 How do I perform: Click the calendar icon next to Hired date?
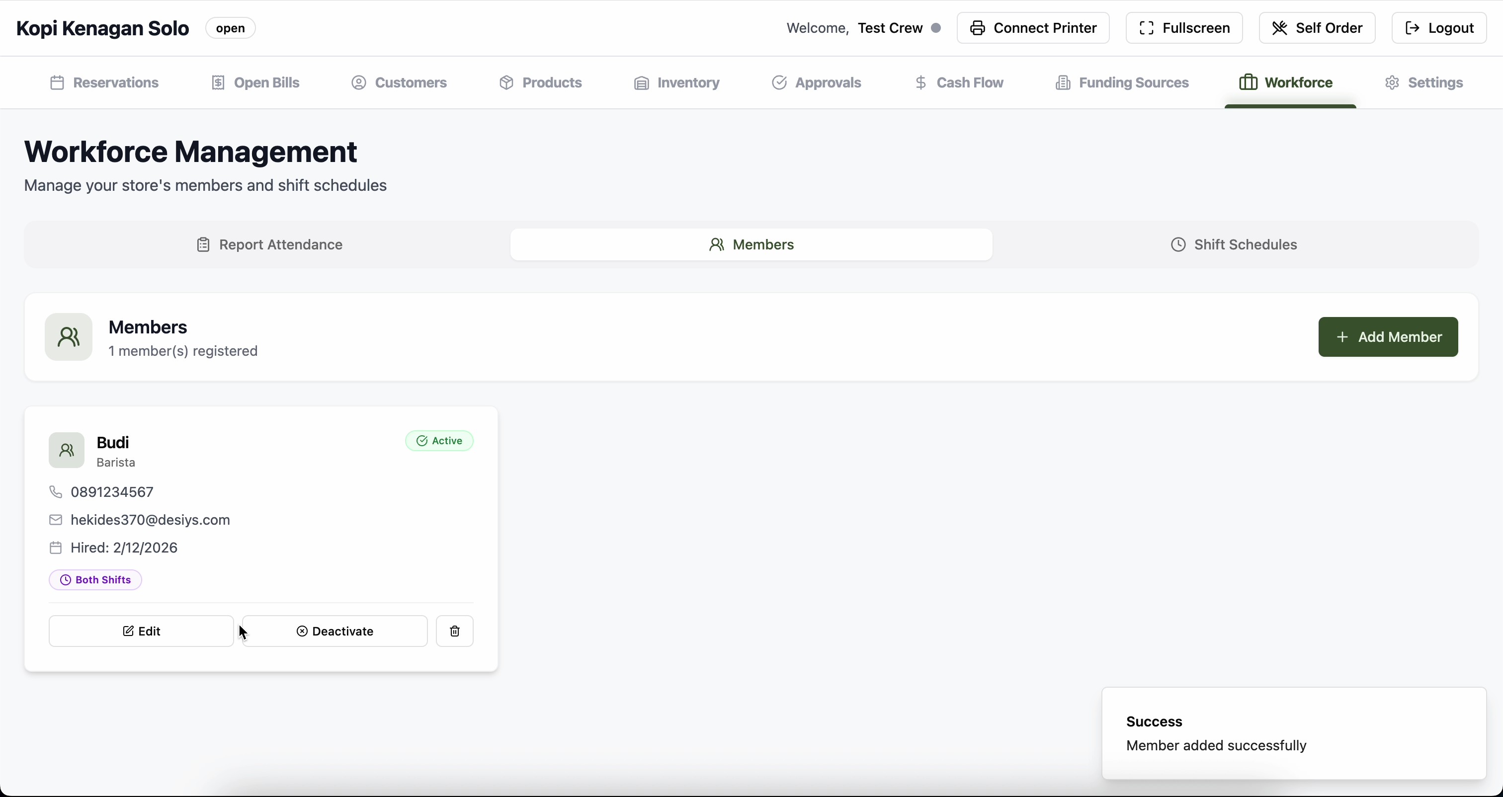(56, 547)
